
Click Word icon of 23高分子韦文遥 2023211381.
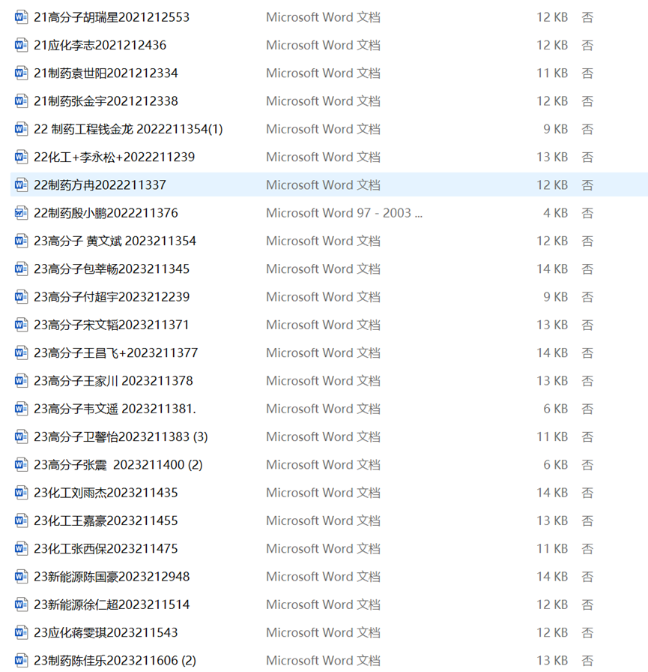click(22, 409)
